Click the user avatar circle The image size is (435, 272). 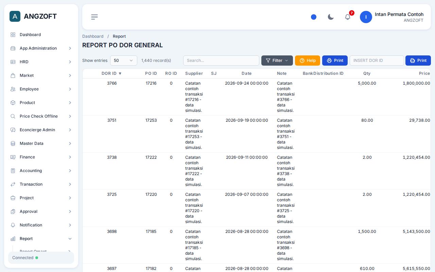click(x=366, y=17)
